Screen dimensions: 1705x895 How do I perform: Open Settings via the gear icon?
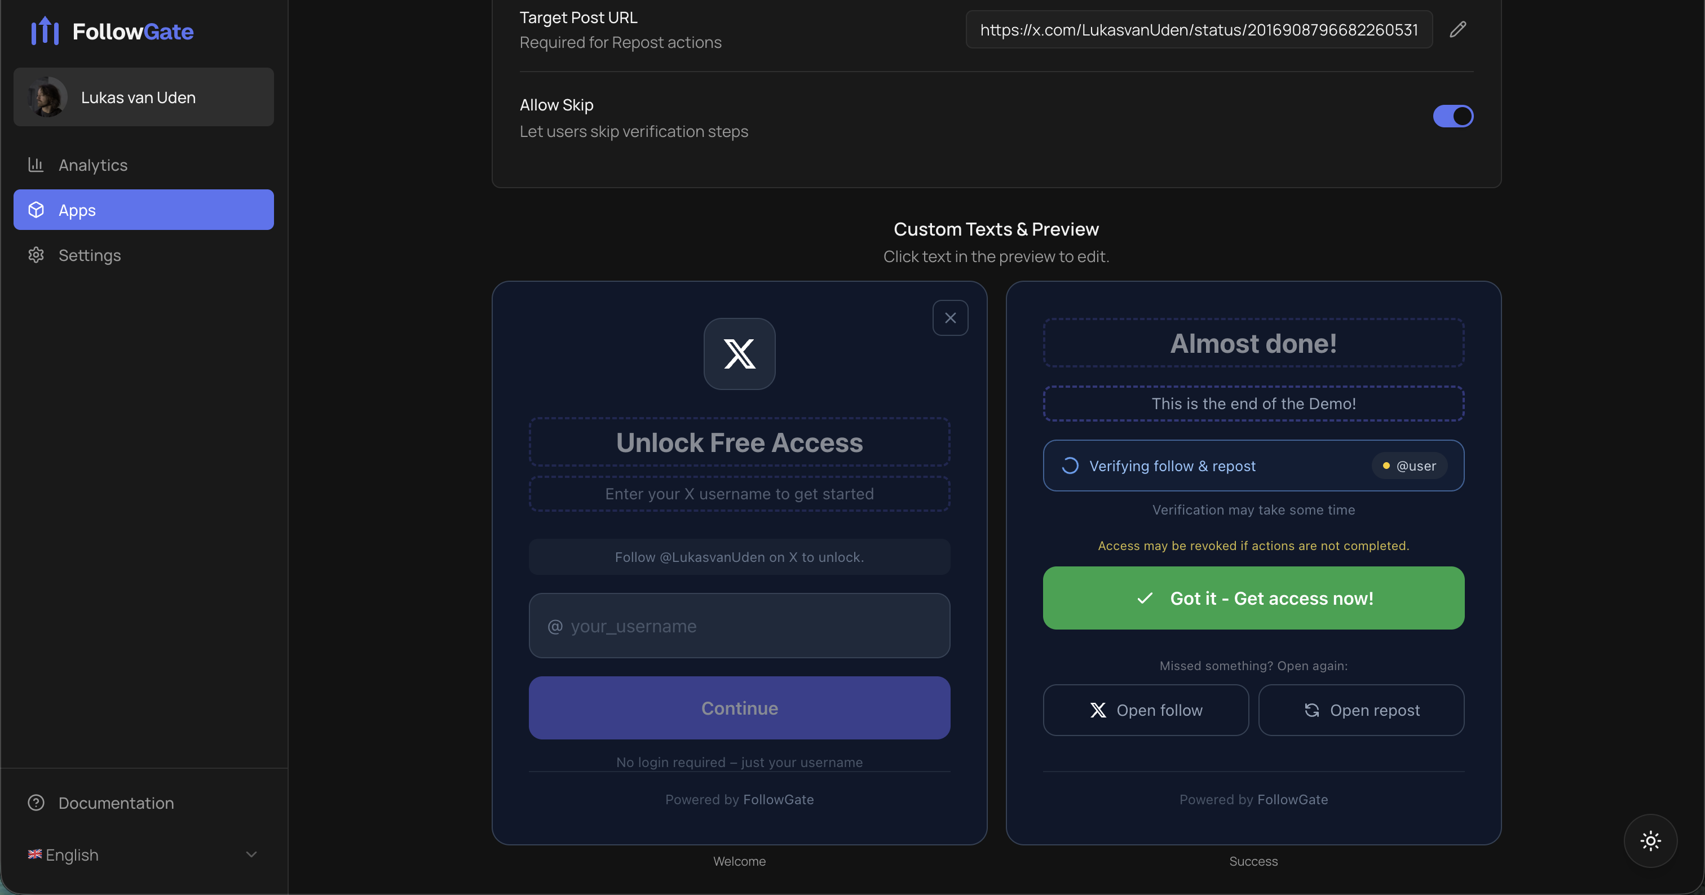37,255
